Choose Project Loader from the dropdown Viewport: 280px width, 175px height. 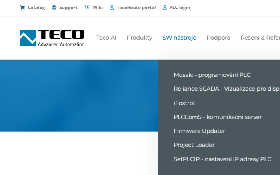(x=194, y=145)
